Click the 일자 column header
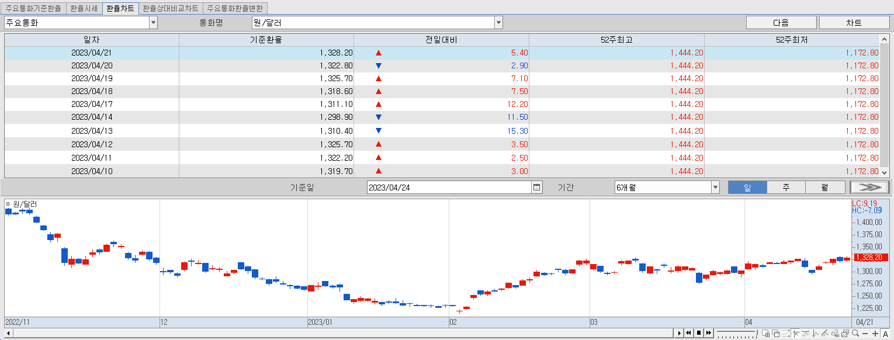 pos(92,40)
